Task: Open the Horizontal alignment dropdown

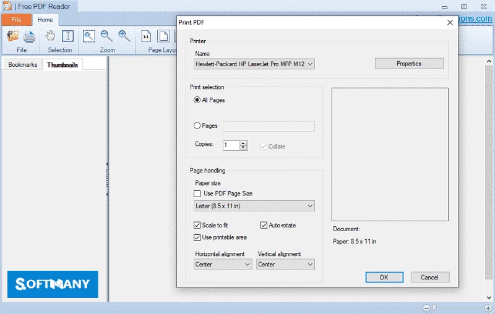Action: click(223, 265)
